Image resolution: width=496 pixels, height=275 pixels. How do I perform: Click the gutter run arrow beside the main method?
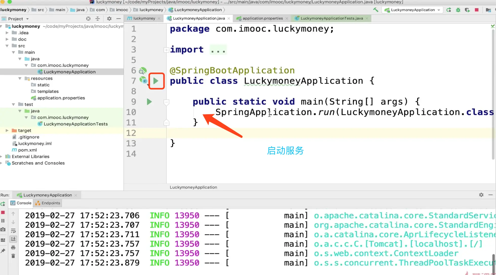point(149,102)
